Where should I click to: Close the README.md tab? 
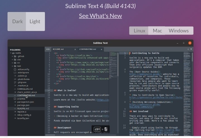75,49
